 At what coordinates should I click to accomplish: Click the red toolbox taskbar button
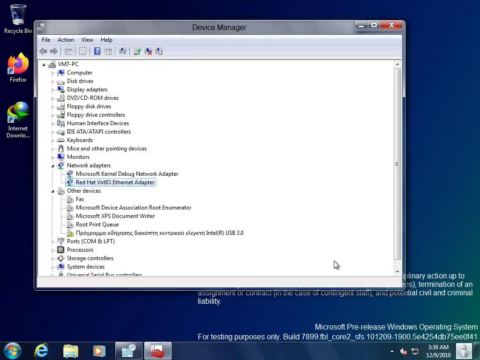157,351
